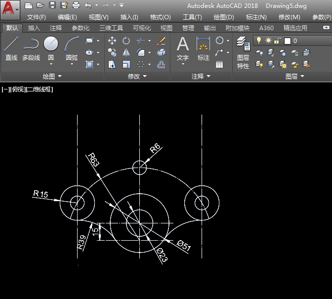Click the Text (文字) tool

click(183, 48)
